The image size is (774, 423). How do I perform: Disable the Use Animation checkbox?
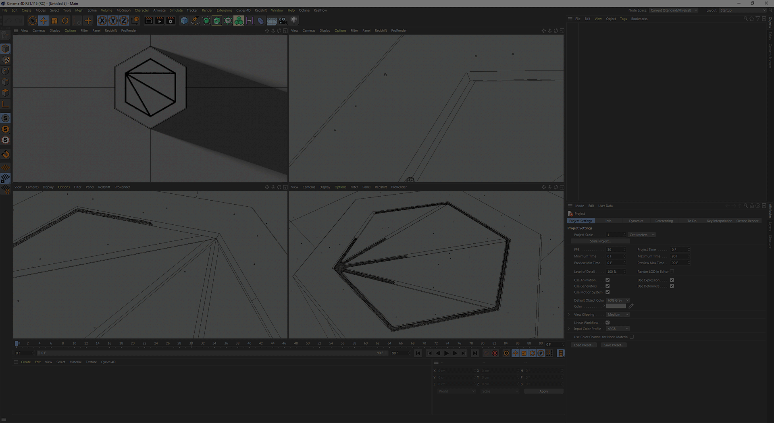608,280
